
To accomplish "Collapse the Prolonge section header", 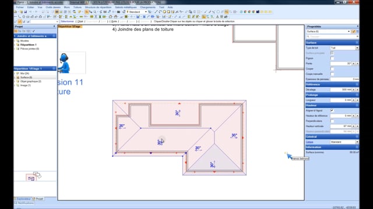I will (357, 95).
